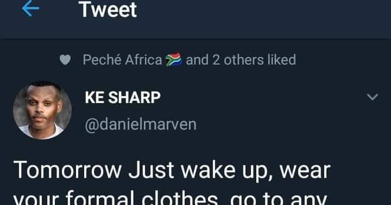
Task: Click the grey heart liked icon
Action: tap(65, 61)
